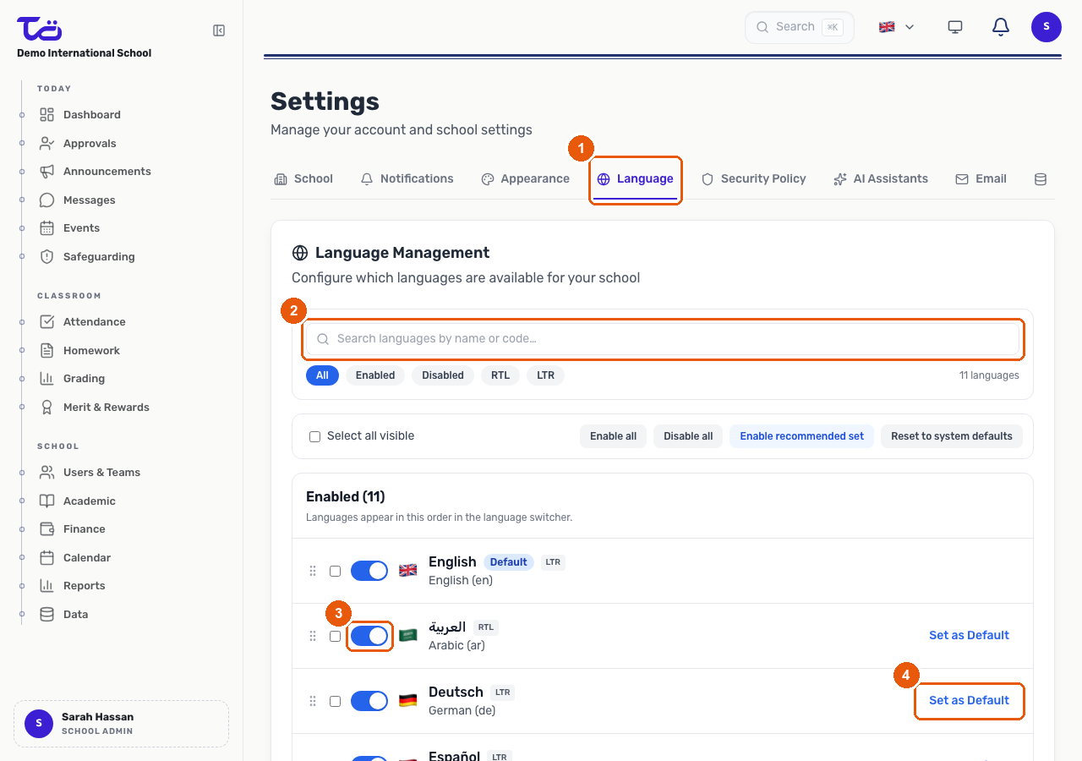Open Grading chart item
The width and height of the screenshot is (1082, 761).
73,379
